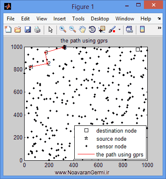
Task: Open the File menu
Action: tap(11, 19)
